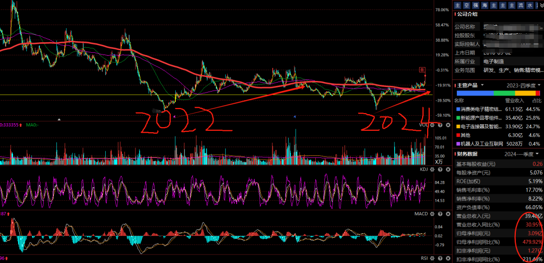Open the 主营产品 dropdown arrow
This screenshot has width=544, height=263.
coord(482,85)
